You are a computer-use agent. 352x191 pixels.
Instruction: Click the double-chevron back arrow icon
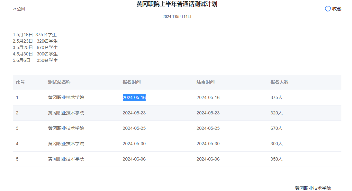click(x=14, y=9)
